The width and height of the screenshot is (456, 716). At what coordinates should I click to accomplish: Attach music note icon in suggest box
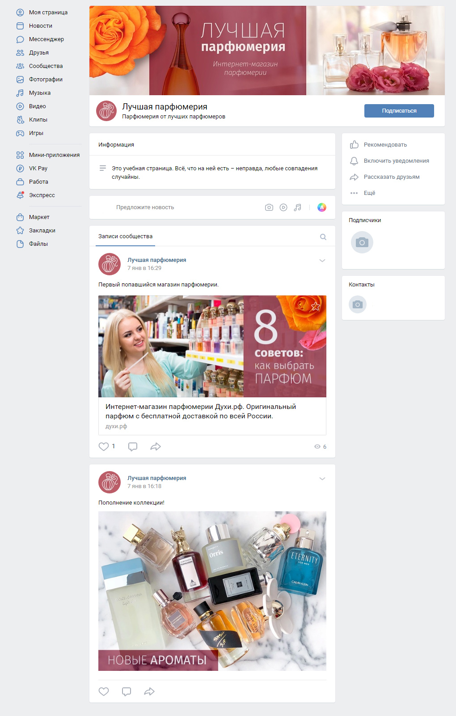tap(298, 207)
